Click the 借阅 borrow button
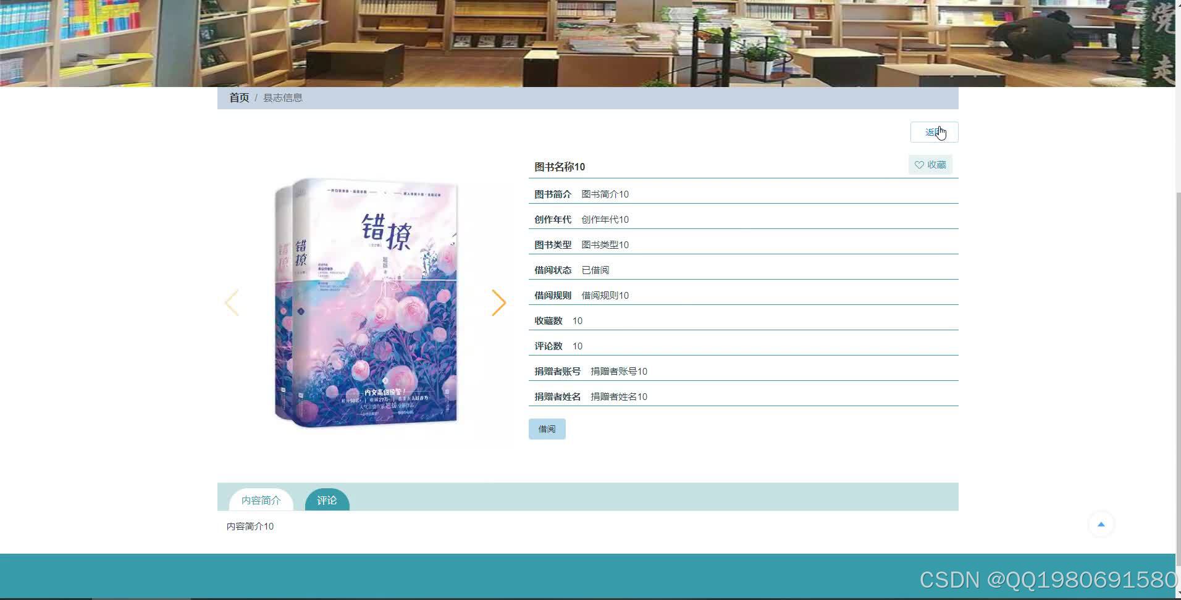This screenshot has width=1181, height=600. tap(547, 428)
